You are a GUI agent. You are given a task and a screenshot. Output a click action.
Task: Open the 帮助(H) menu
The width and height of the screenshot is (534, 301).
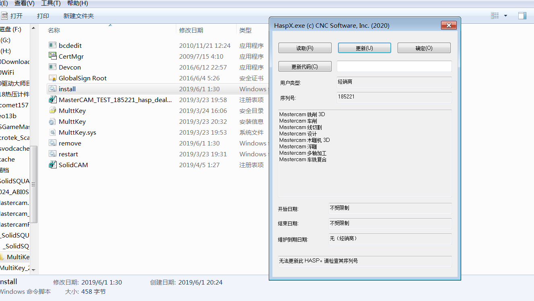[x=78, y=3]
